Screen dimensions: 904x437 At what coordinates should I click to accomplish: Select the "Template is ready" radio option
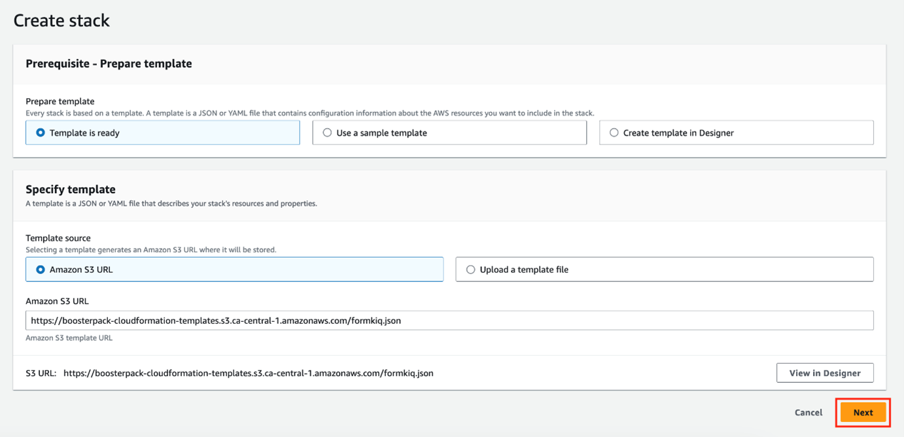41,133
